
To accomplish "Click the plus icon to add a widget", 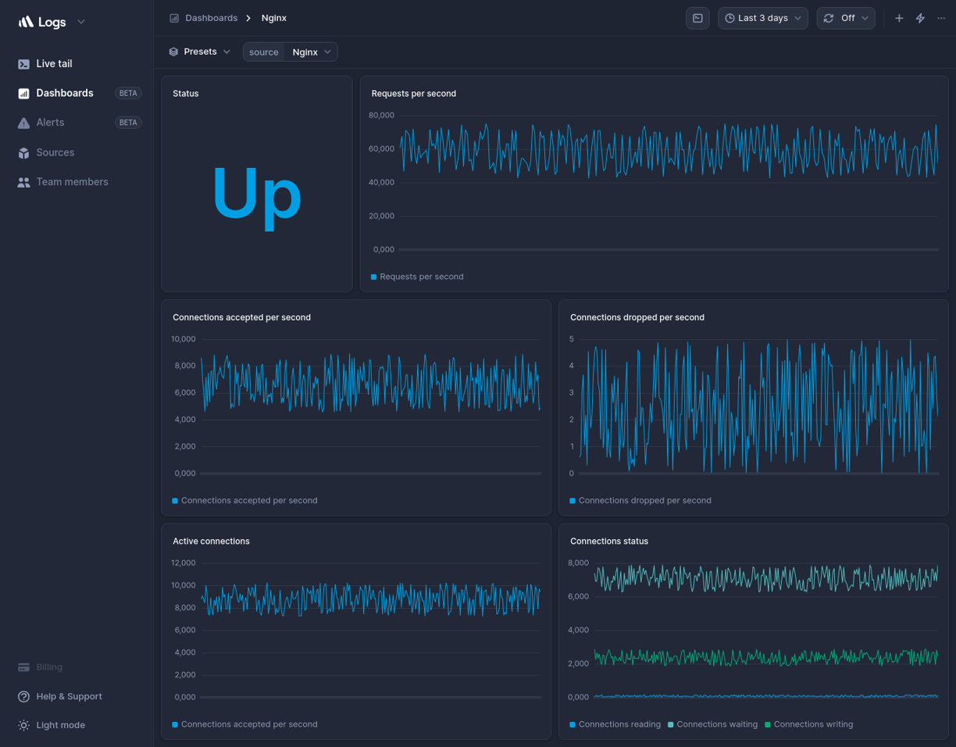I will (x=898, y=18).
